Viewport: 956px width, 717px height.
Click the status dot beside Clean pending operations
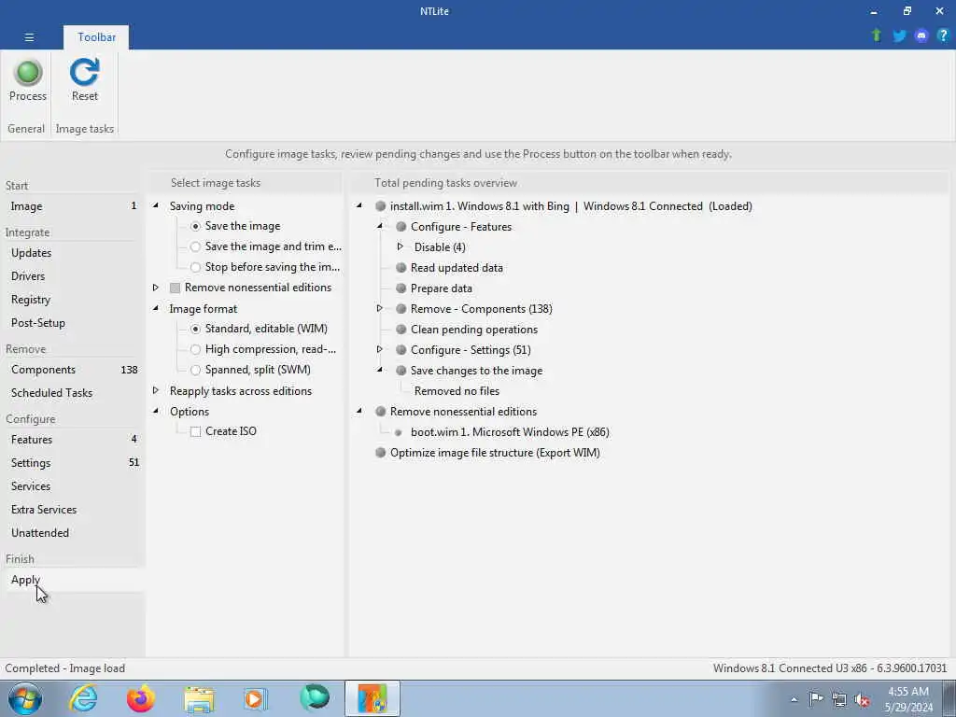point(401,330)
